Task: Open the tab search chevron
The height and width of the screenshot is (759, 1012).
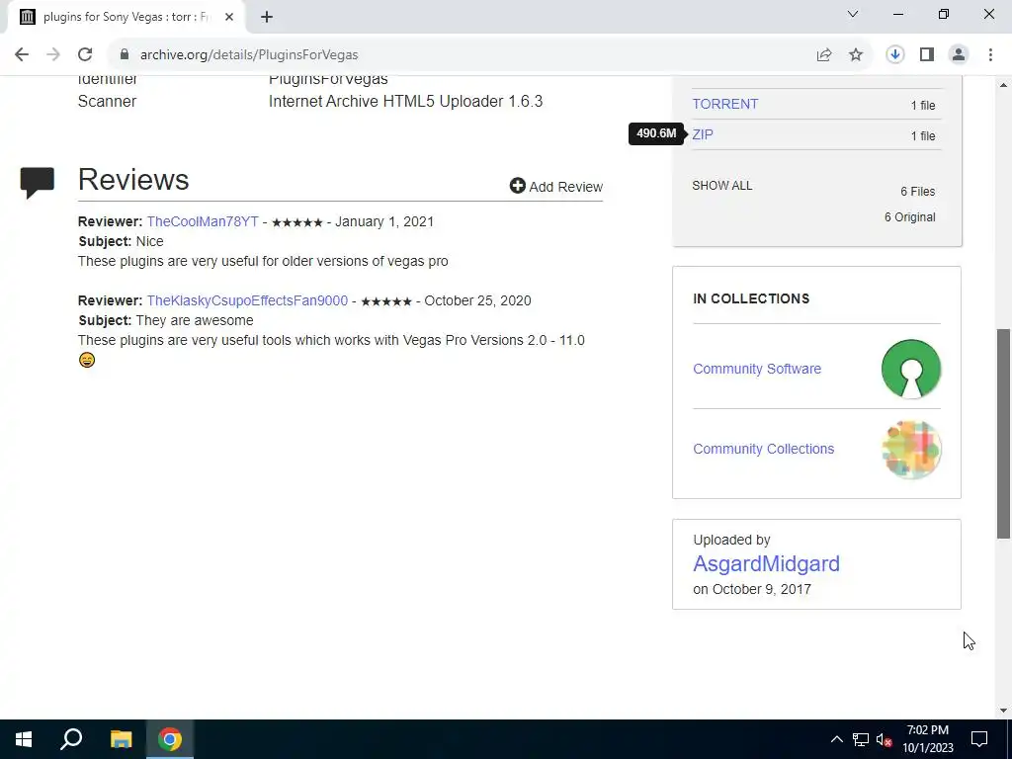Action: [853, 14]
